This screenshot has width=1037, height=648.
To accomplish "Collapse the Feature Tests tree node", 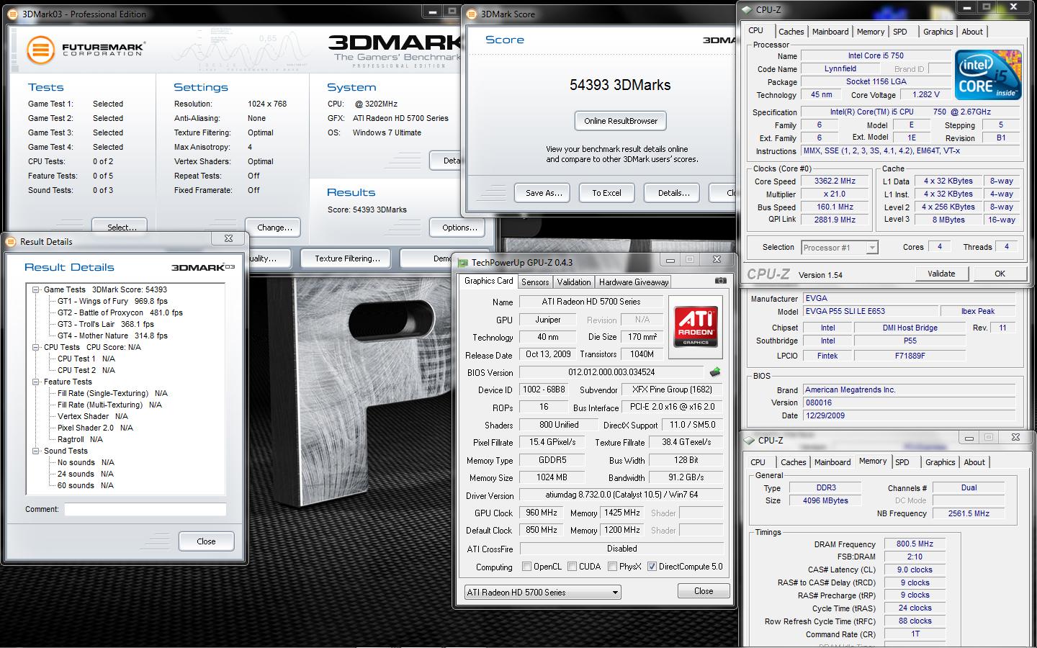I will coord(36,382).
